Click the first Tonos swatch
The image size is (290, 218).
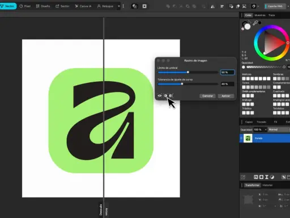244,87
